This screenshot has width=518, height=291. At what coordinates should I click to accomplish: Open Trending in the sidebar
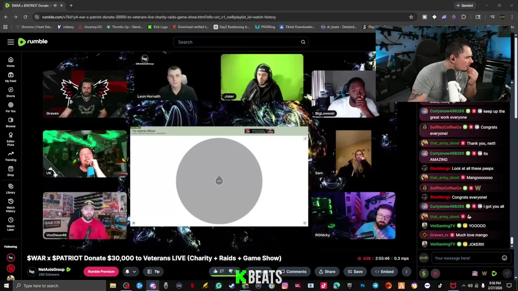[11, 156]
